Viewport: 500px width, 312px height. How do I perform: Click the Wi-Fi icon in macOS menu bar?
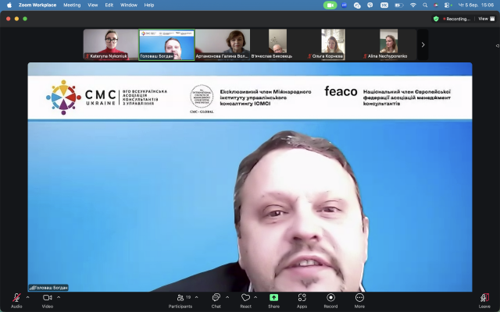(413, 5)
